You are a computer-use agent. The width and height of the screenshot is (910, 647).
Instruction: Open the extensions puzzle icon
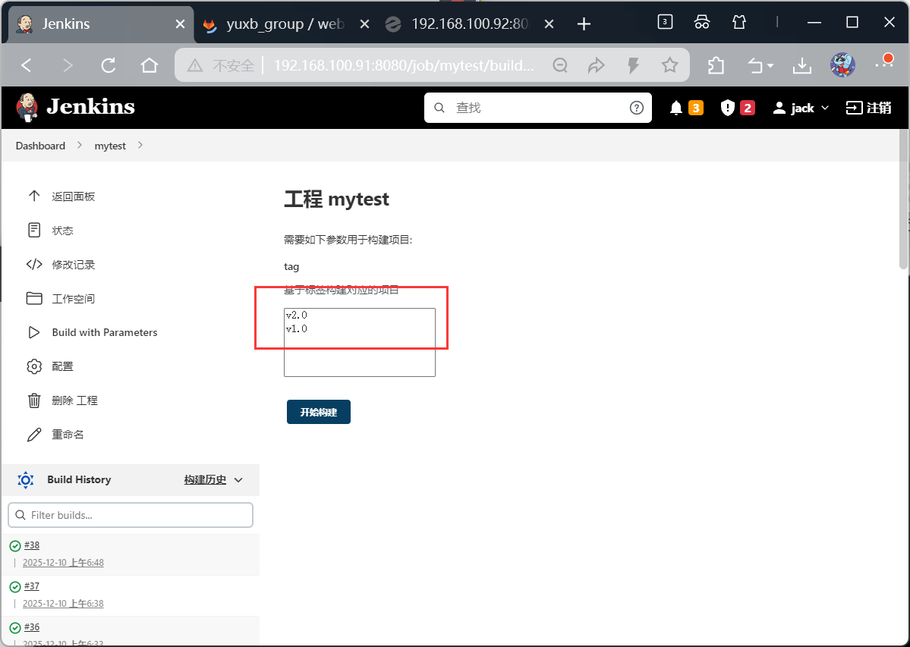click(716, 65)
